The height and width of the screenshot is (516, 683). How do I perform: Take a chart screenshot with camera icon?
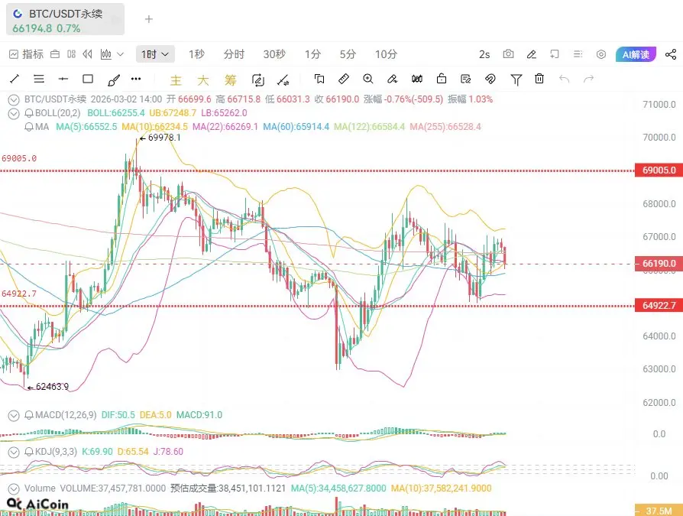point(508,54)
